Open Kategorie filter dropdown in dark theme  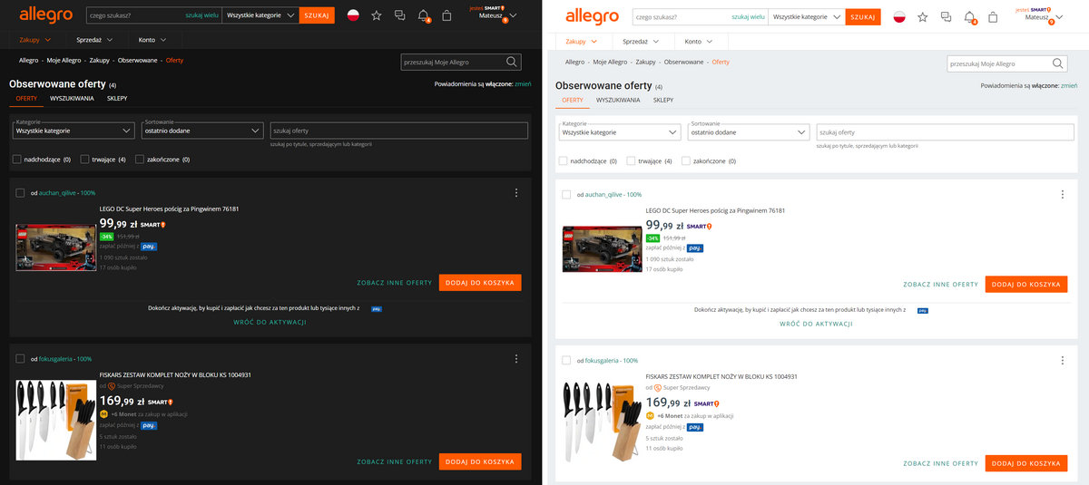[74, 131]
